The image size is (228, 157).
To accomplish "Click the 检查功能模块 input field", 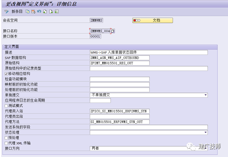I will tap(120, 79).
